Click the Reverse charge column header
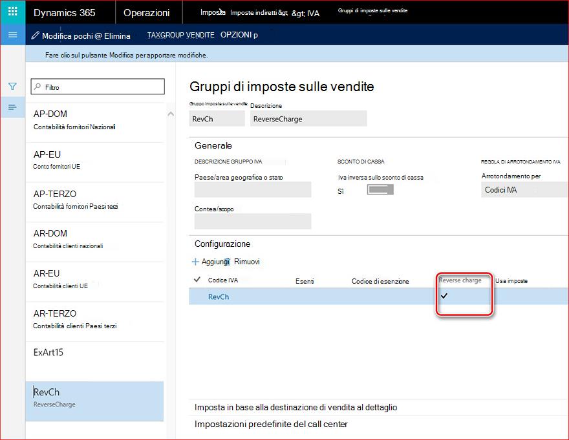This screenshot has height=440, width=569. [460, 280]
